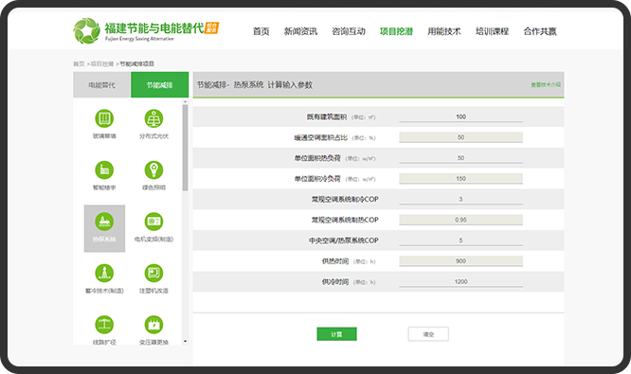Pick the 绿色照明 light bulb icon

coord(153,170)
